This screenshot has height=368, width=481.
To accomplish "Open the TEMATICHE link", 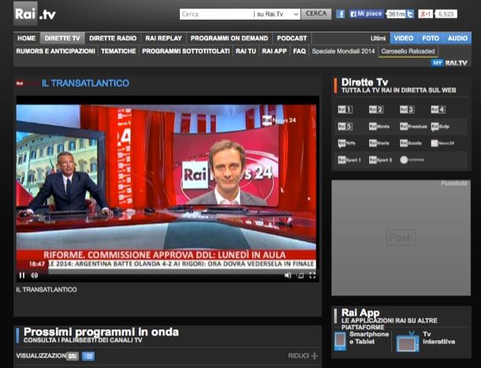I will 118,51.
